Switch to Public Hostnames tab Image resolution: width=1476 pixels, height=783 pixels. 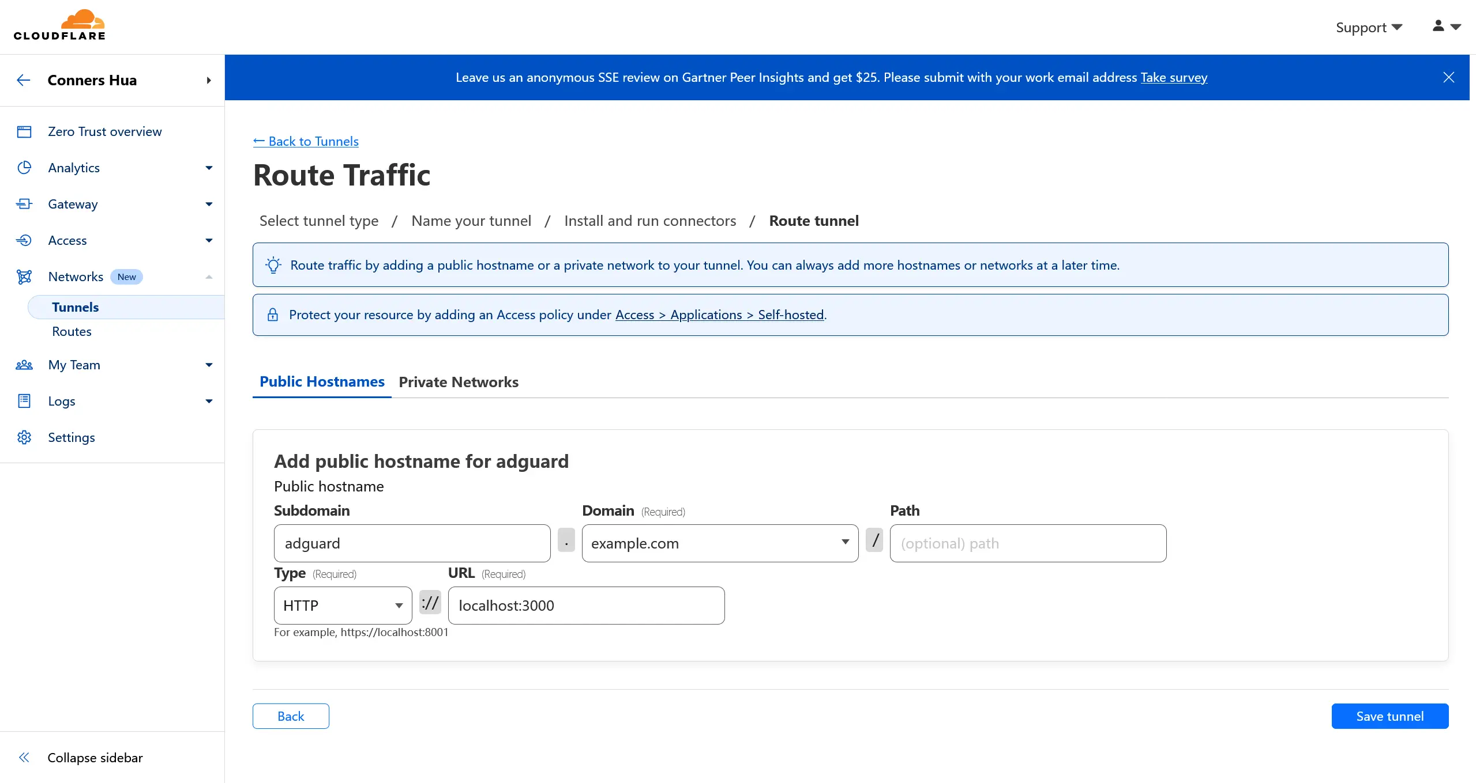(x=322, y=381)
